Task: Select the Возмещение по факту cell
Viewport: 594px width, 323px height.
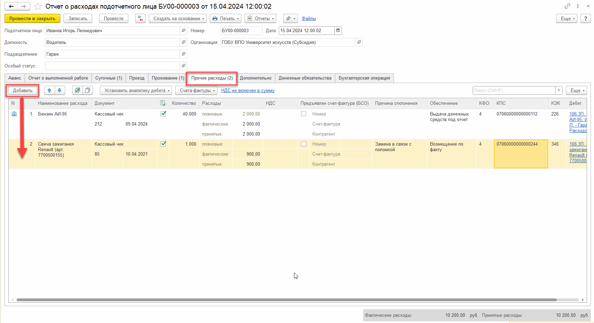Action: (451, 154)
